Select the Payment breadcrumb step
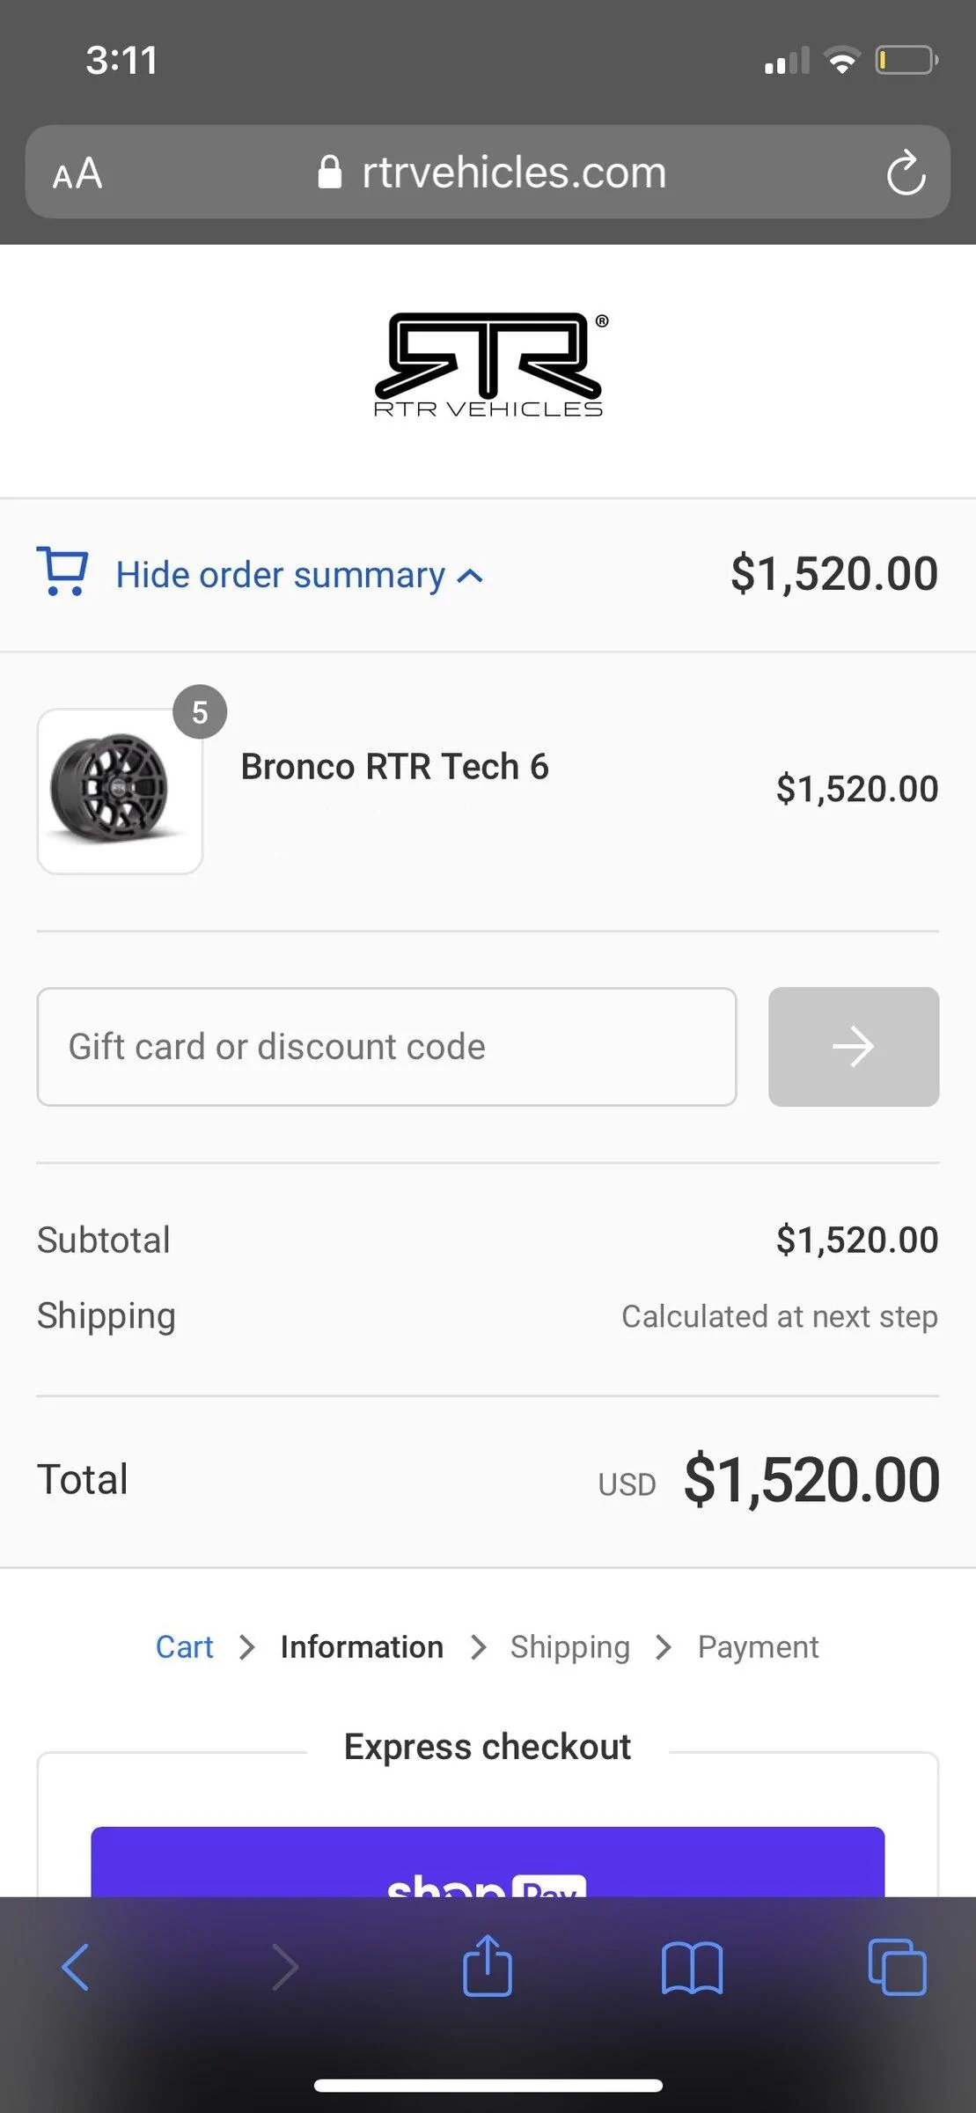Viewport: 976px width, 2113px height. pyautogui.click(x=758, y=1647)
